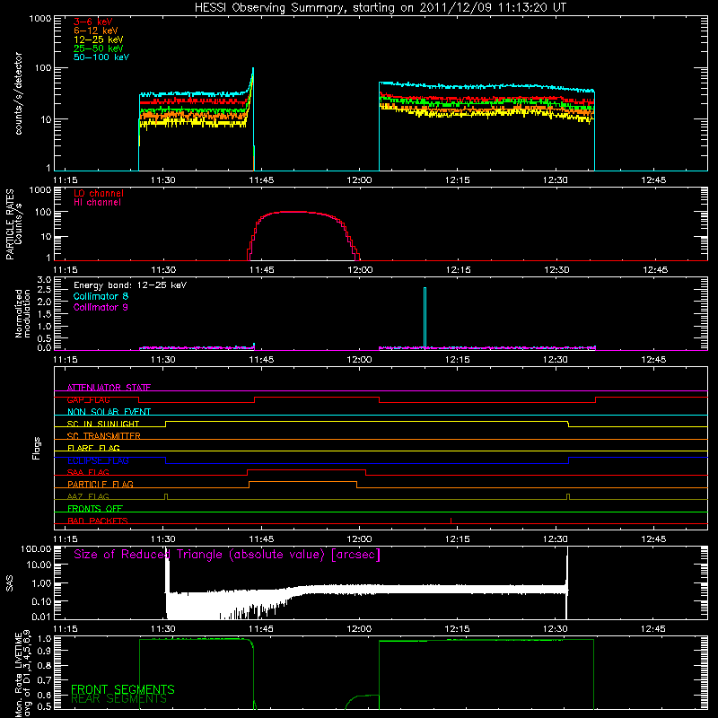The width and height of the screenshot is (718, 718).
Task: Click the 11:45 label under particle rates panel
Action: pyautogui.click(x=261, y=270)
